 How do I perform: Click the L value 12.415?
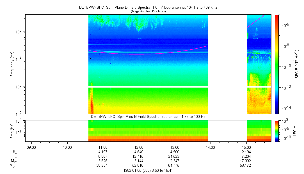139,156
